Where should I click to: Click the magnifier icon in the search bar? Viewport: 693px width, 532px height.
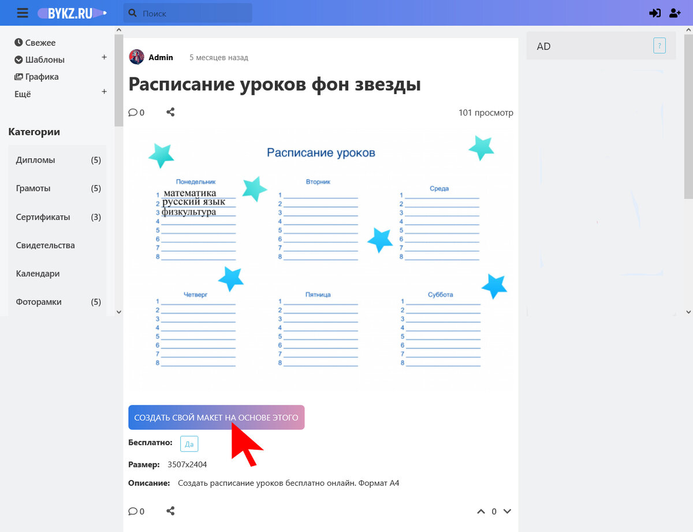point(132,12)
